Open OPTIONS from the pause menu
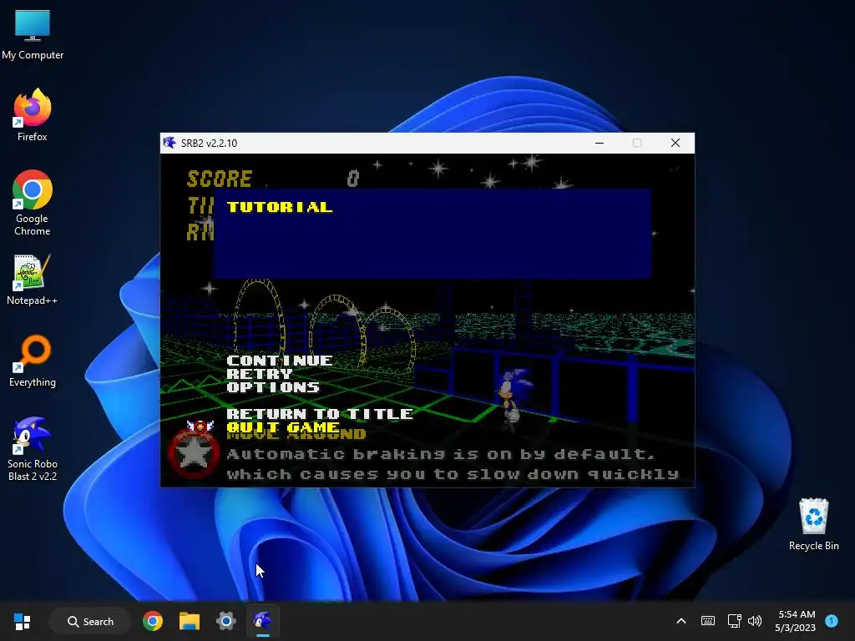The width and height of the screenshot is (855, 641). tap(273, 387)
